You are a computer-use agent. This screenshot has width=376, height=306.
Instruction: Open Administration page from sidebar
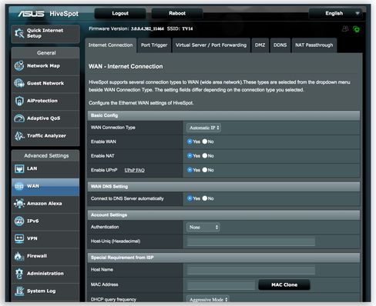coord(45,274)
